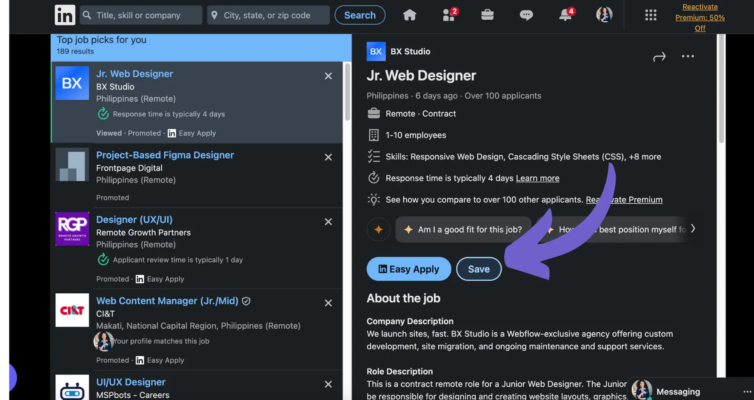This screenshot has width=754, height=400.
Task: Open the Messaging panel at bottom
Action: (x=678, y=391)
